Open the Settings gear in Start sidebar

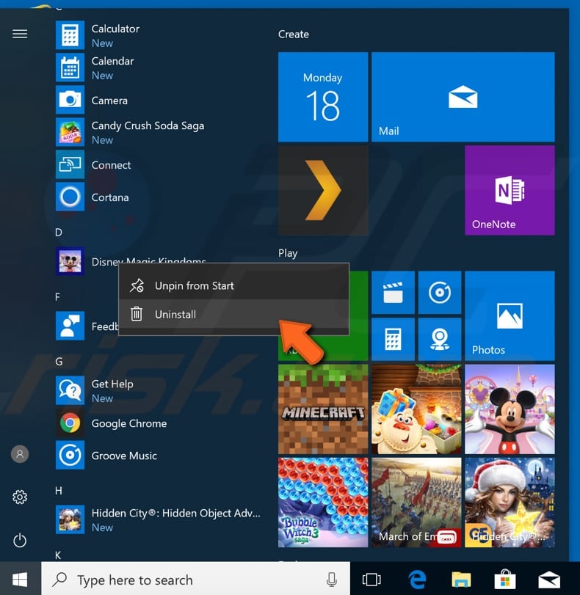(20, 497)
